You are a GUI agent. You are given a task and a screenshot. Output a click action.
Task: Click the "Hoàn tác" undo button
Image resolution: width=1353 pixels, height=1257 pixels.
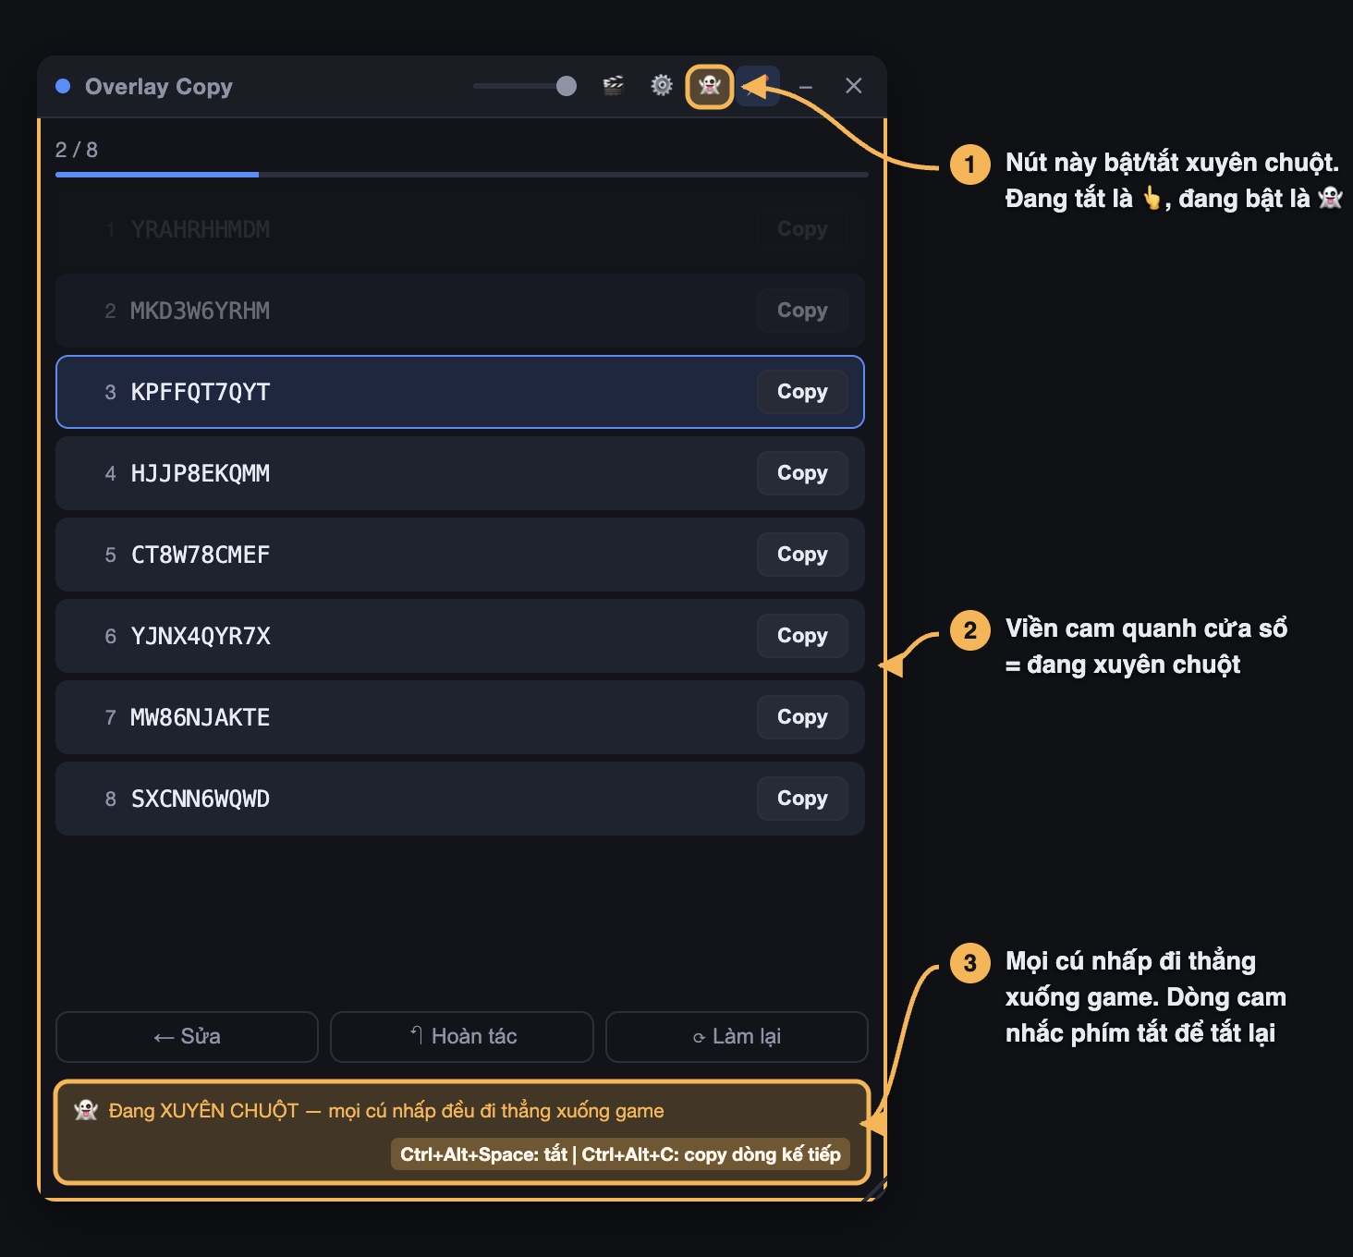[x=462, y=1037]
